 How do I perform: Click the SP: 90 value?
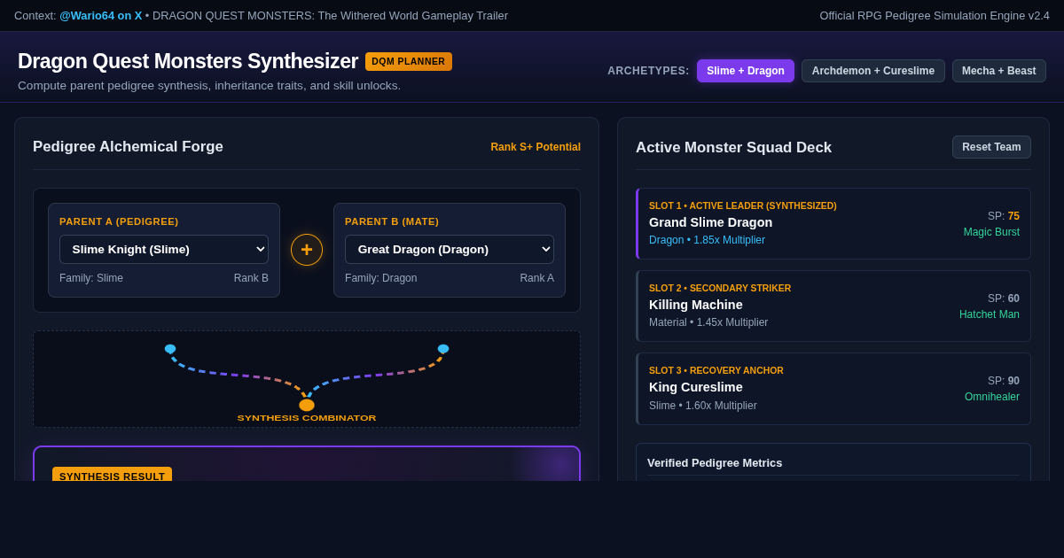click(x=1004, y=381)
